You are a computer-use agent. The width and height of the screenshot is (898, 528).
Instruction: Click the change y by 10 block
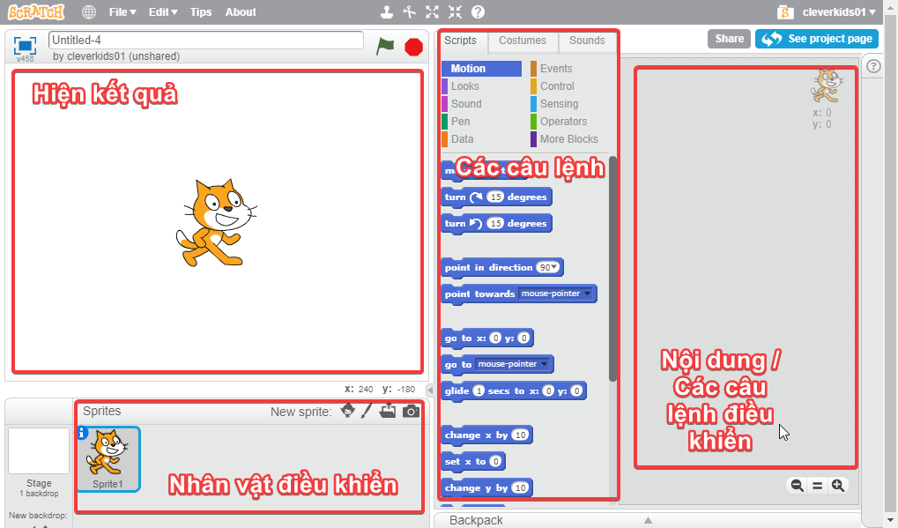pyautogui.click(x=487, y=488)
